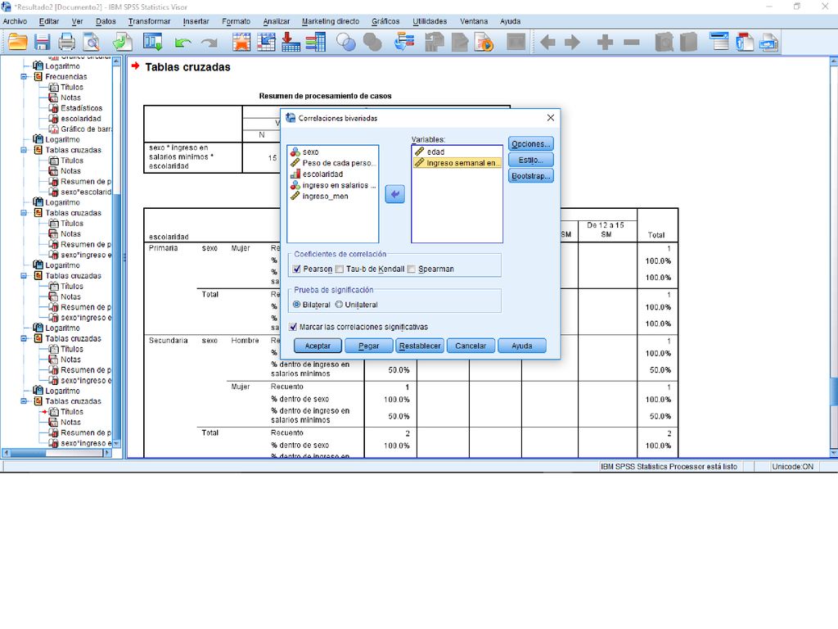Viewport: 838px width, 629px height.
Task: Open the Marketing directo menu
Action: click(331, 21)
